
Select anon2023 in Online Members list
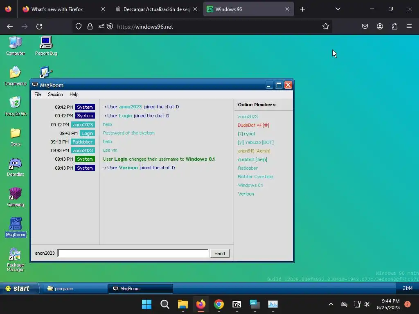tap(248, 117)
